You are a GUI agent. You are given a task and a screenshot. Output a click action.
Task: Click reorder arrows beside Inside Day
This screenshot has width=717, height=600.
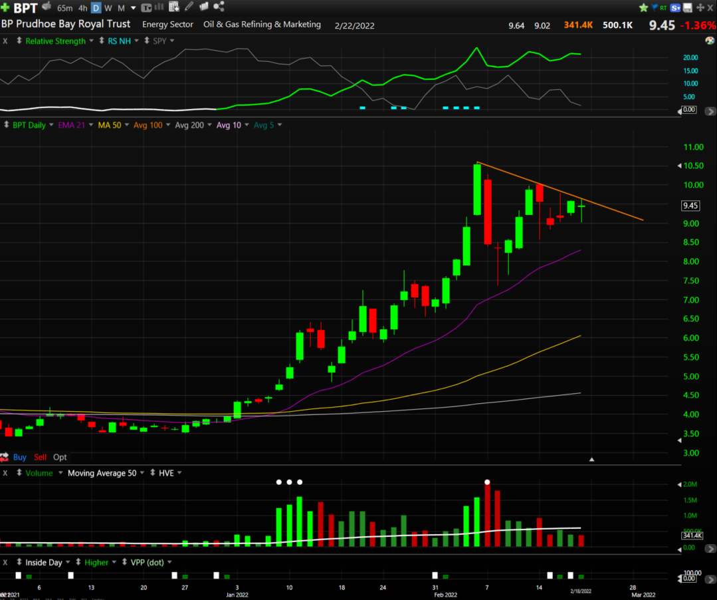pyautogui.click(x=19, y=561)
